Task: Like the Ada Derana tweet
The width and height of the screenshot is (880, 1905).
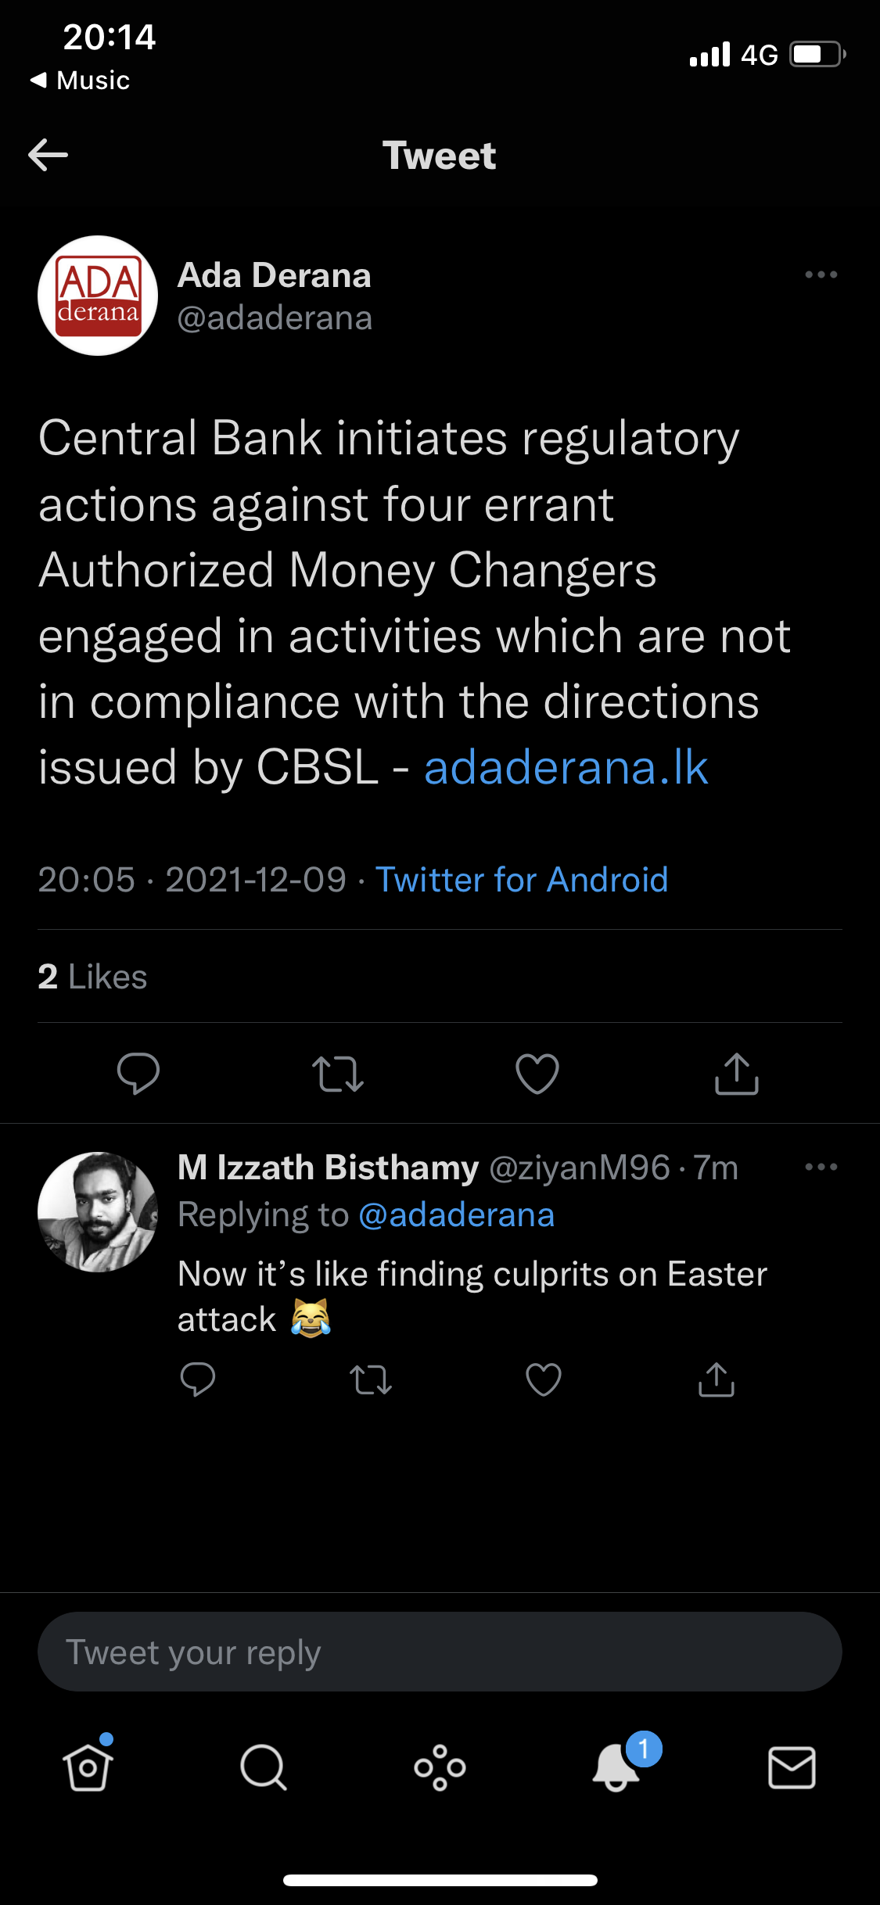Action: pyautogui.click(x=537, y=1073)
